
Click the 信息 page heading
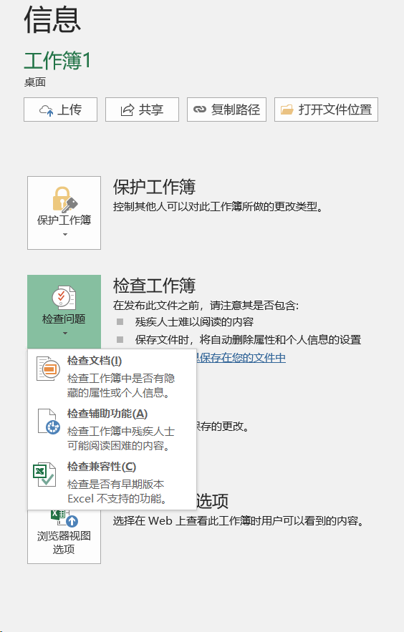(x=52, y=20)
